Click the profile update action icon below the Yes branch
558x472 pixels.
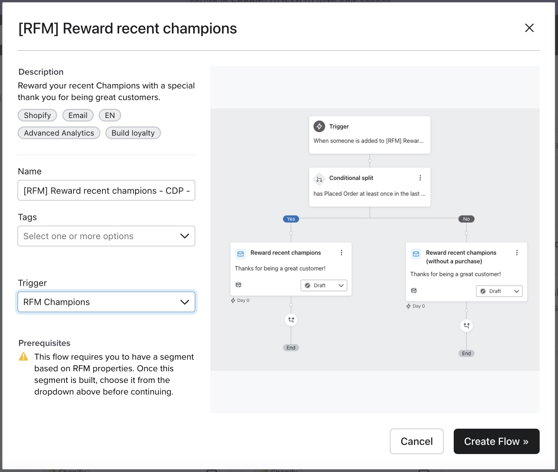pyautogui.click(x=291, y=320)
